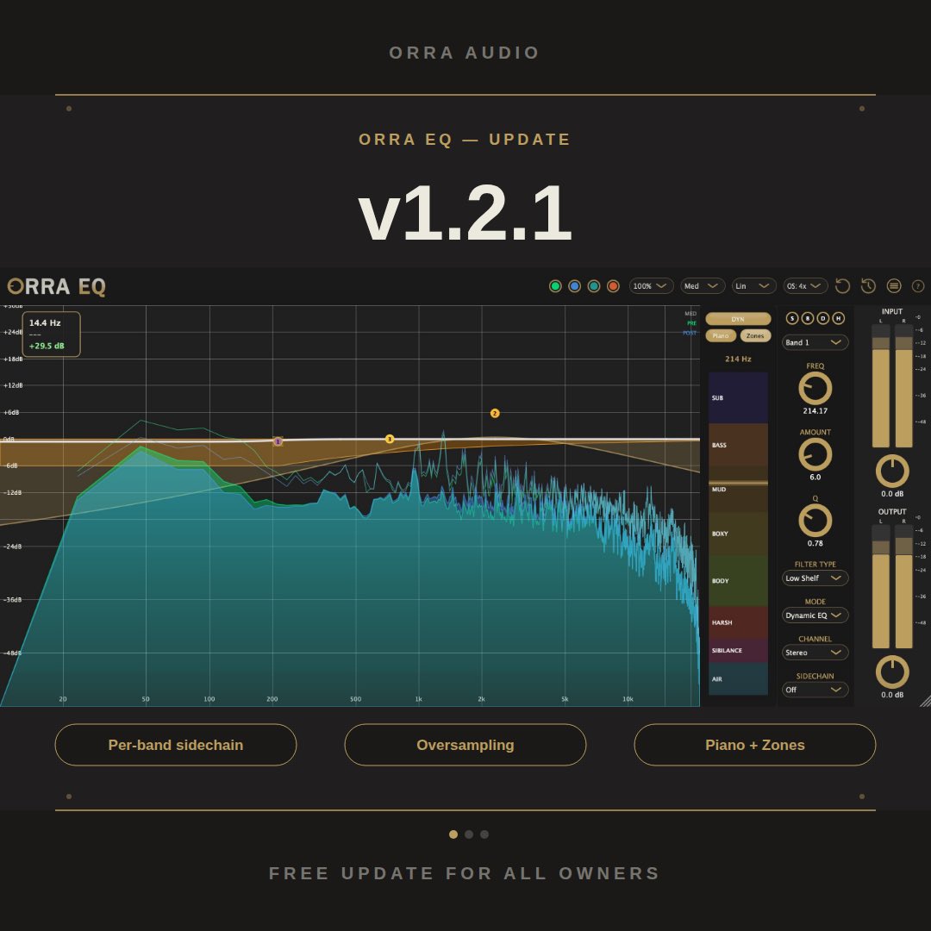This screenshot has width=931, height=931.
Task: Go to the second carousel page dot
Action: click(469, 834)
